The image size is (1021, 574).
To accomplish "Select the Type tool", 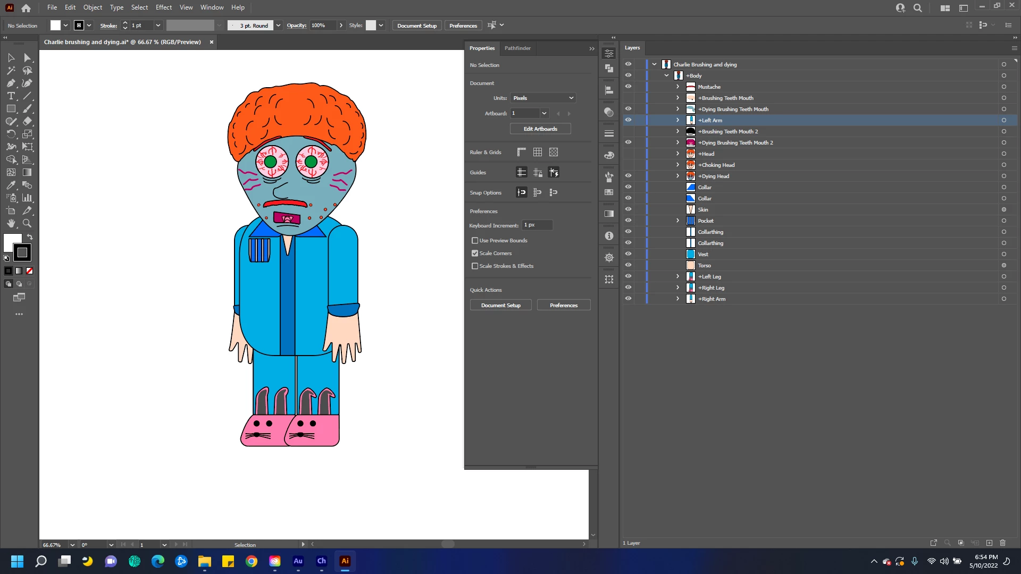I will [x=11, y=96].
